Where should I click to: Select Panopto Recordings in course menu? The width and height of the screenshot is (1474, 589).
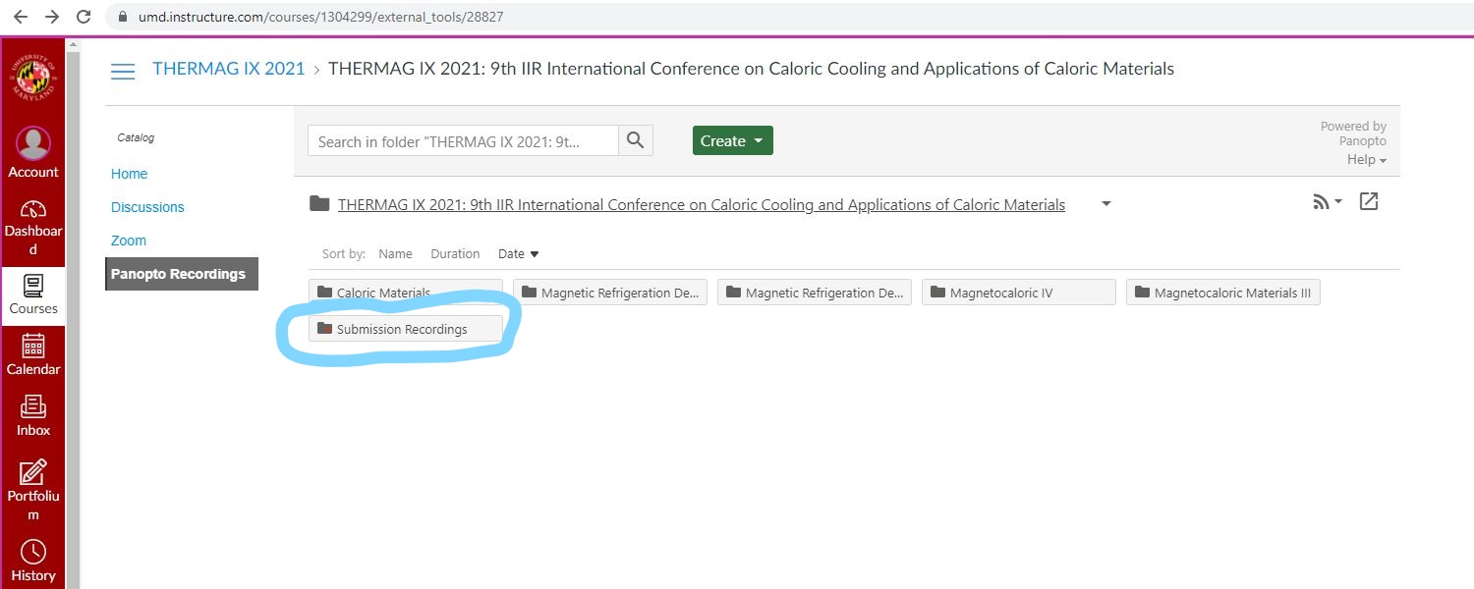(182, 274)
